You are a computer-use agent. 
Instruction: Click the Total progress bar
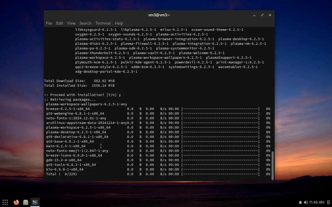[220, 174]
